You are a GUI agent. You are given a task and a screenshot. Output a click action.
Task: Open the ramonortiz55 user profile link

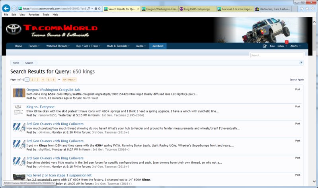click(47, 115)
